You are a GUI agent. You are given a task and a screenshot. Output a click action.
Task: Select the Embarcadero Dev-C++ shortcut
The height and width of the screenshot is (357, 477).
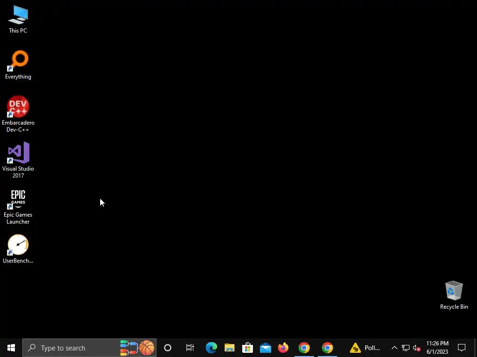(x=18, y=114)
